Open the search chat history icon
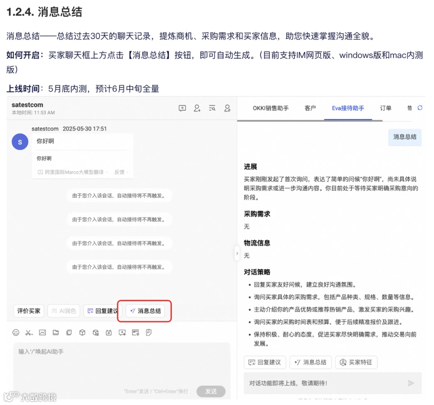434x405 pixels. 212,108
